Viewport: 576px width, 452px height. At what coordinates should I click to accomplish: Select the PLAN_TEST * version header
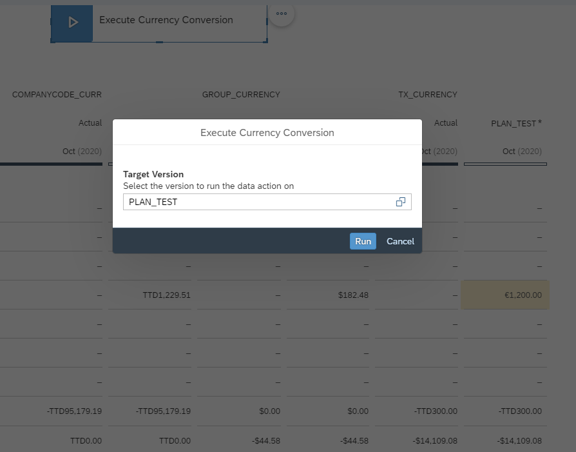point(516,123)
